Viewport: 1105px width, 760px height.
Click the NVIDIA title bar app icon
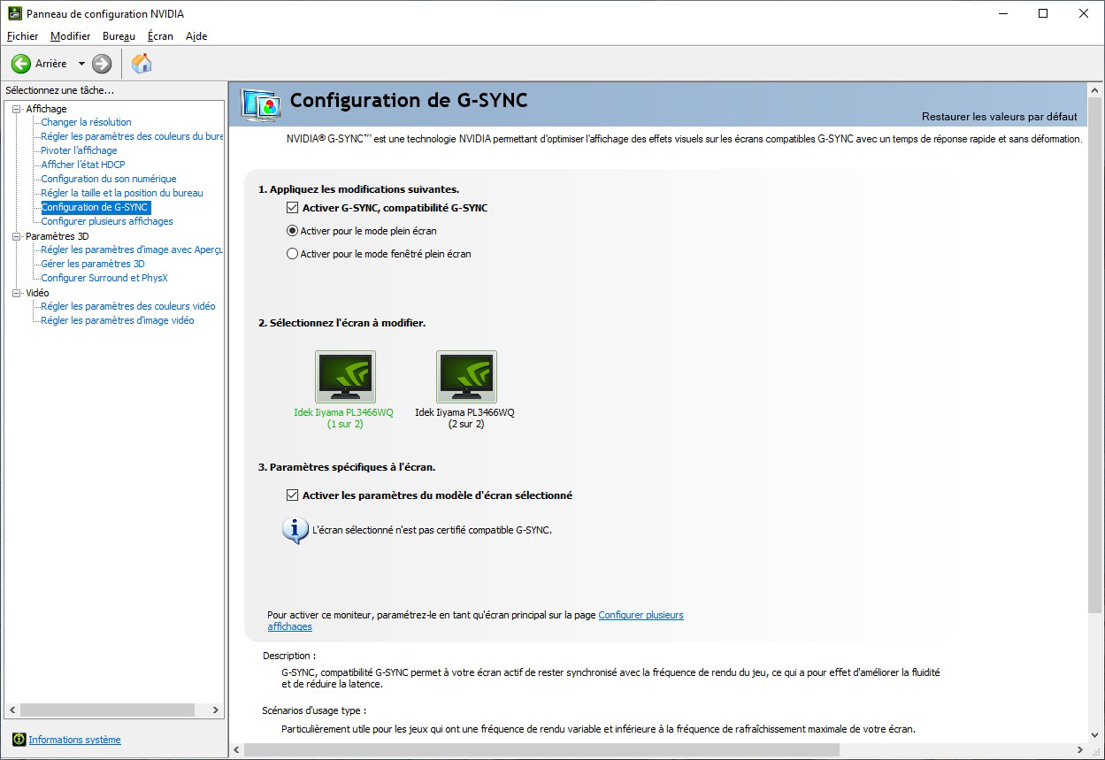14,14
